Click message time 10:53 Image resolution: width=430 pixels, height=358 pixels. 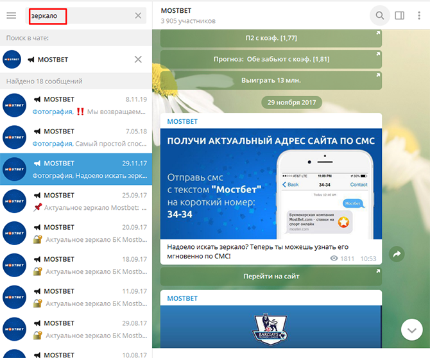click(368, 259)
